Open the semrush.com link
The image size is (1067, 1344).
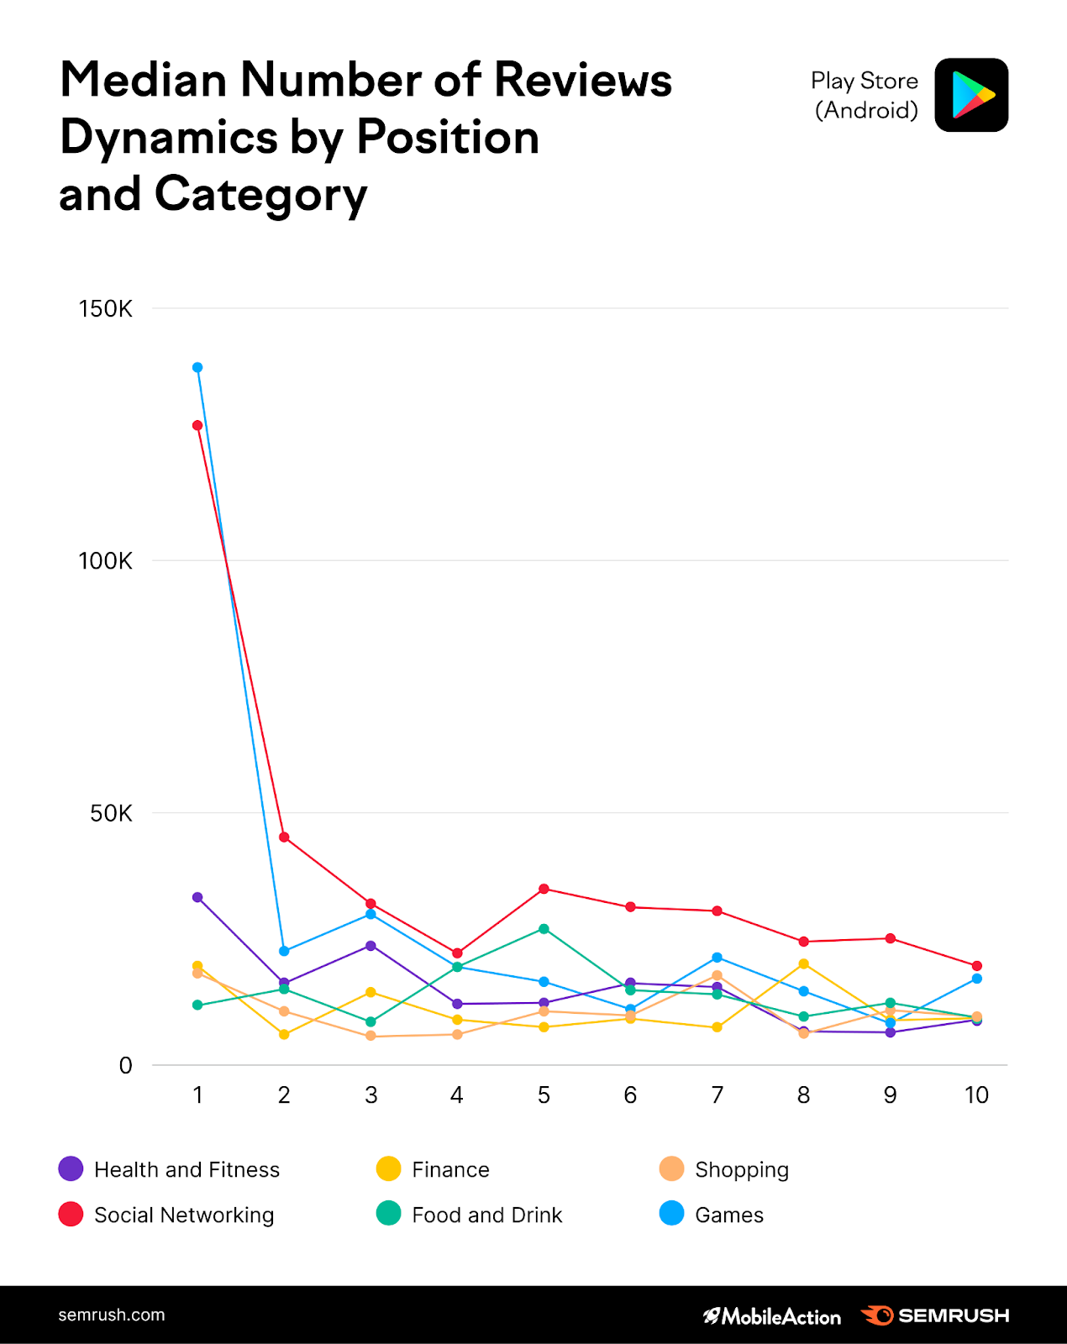(112, 1315)
